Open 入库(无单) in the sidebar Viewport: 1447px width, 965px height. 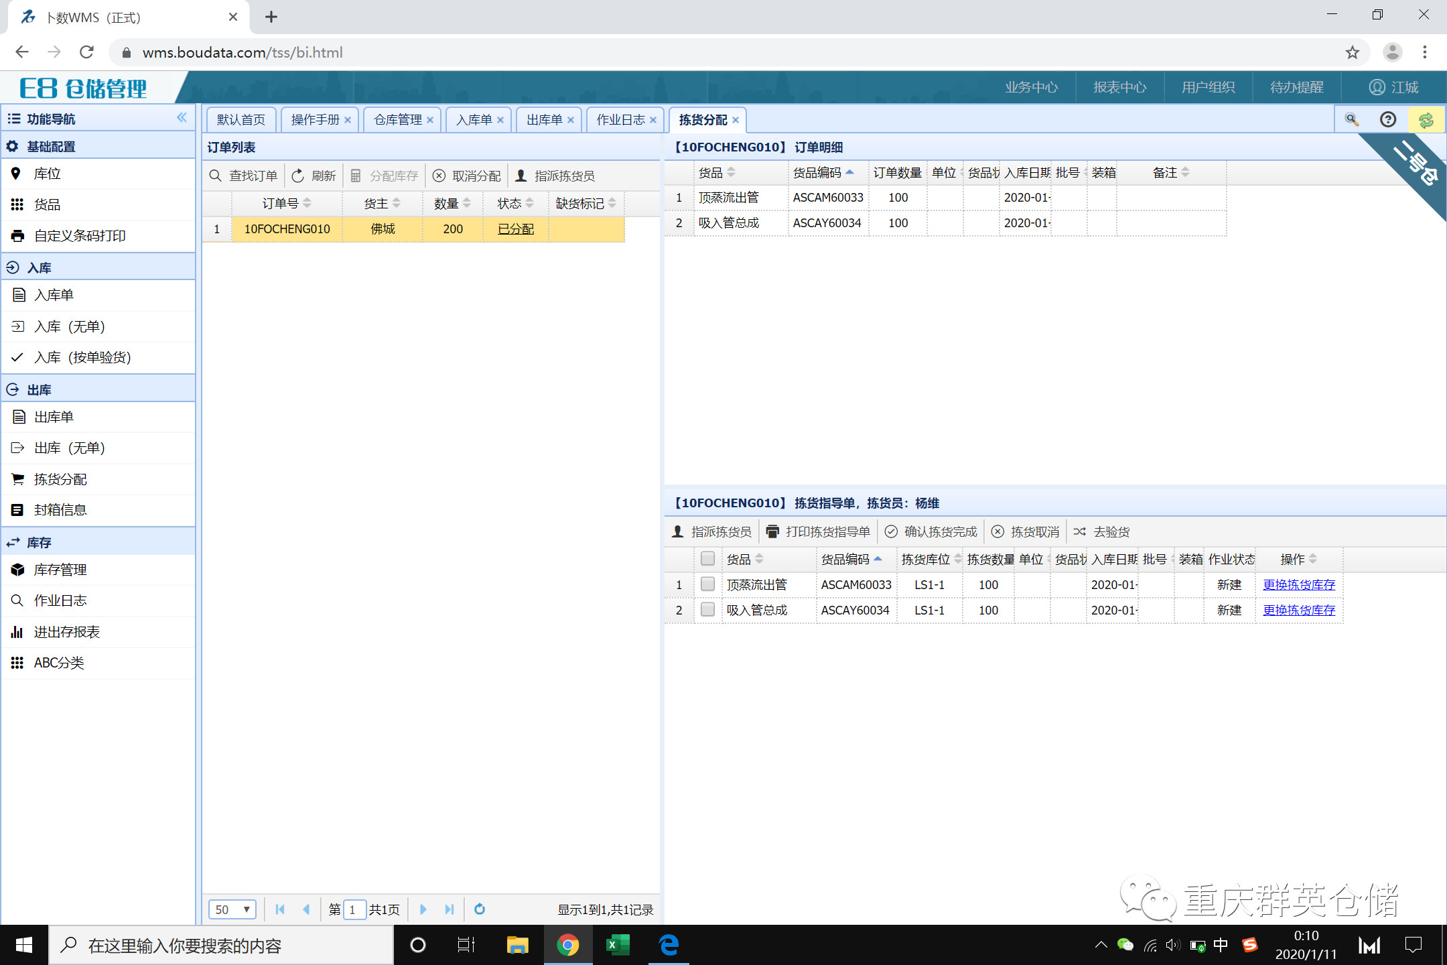[98, 326]
